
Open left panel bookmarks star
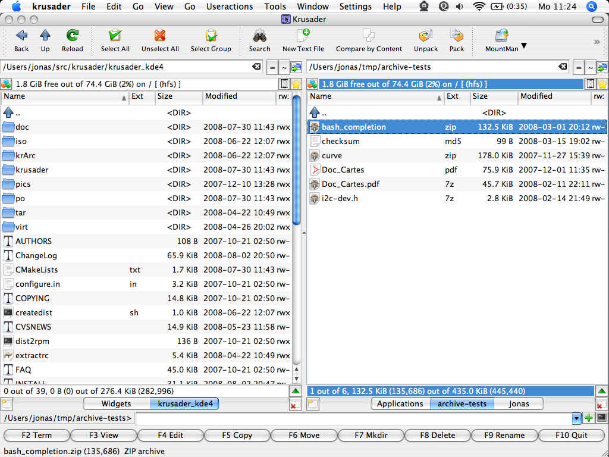click(x=296, y=84)
